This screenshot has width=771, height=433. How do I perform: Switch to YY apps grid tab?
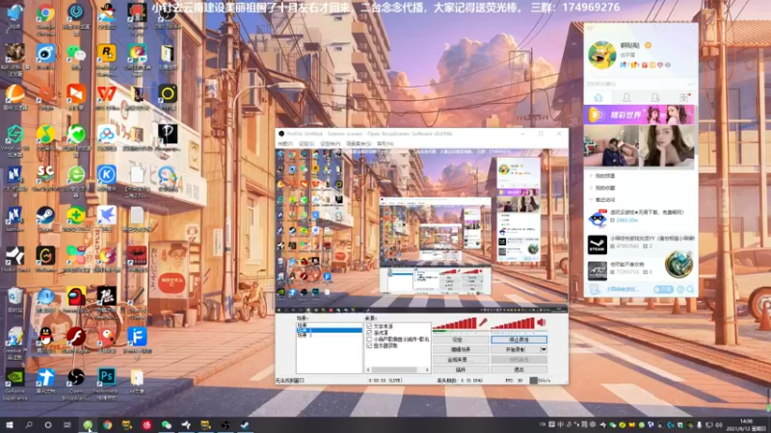684,98
